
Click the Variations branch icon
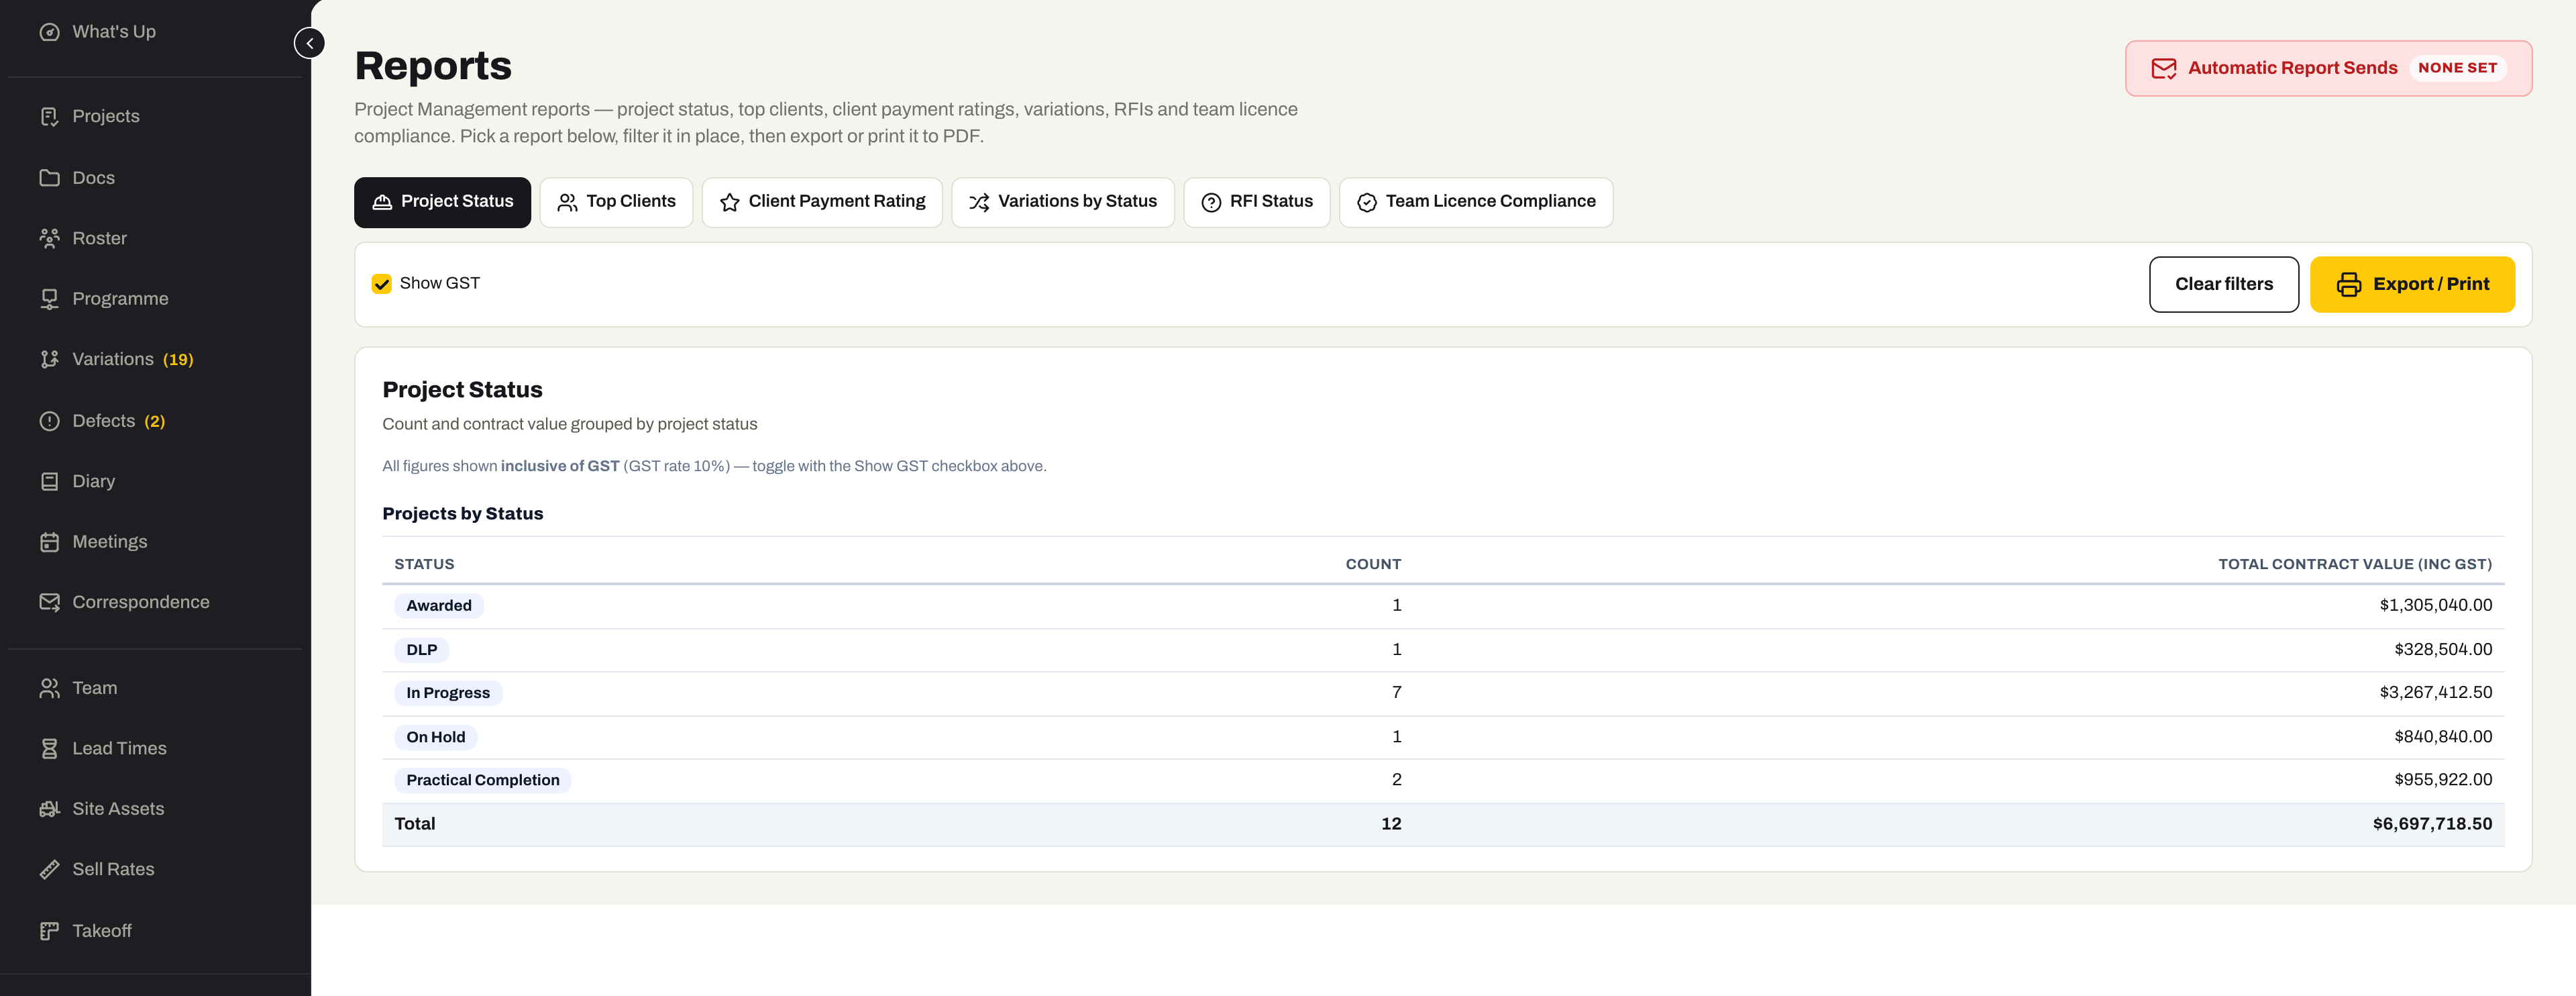pos(49,359)
